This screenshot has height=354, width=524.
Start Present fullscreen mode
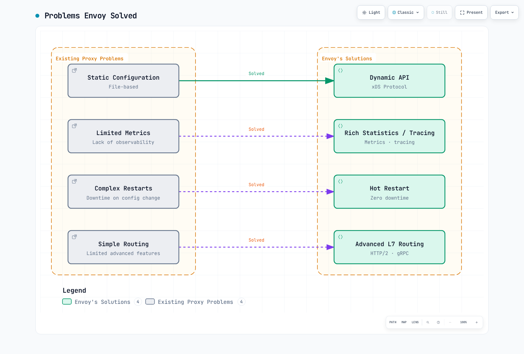click(x=471, y=12)
